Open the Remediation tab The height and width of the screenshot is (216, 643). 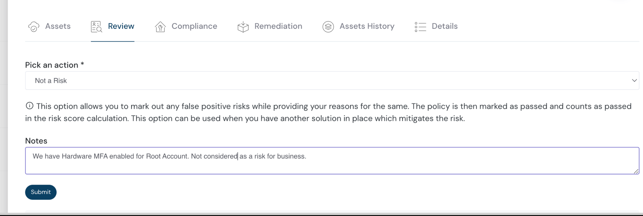pyautogui.click(x=278, y=26)
